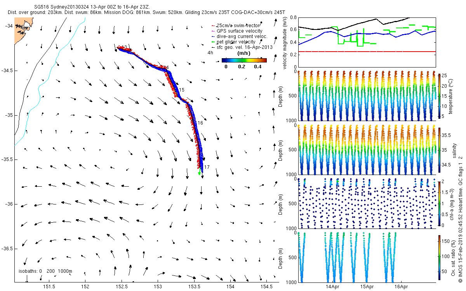Click the '154.5' longitude tick label
This screenshot has height=291, width=466.
[267, 287]
